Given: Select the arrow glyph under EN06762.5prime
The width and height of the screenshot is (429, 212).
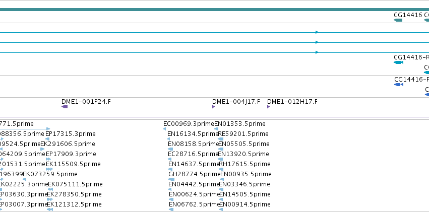Looking at the screenshot, I should (x=171, y=209).
